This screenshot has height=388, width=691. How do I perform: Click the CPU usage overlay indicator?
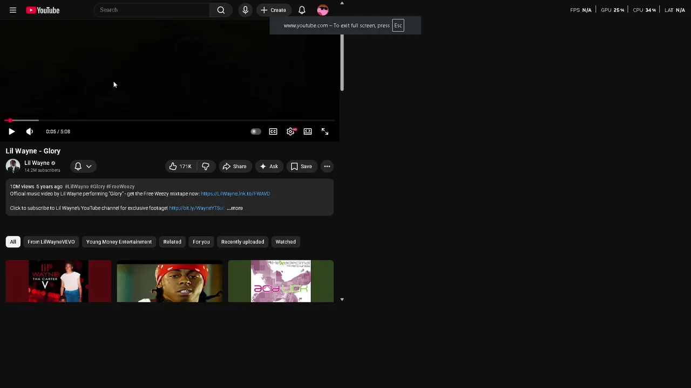coord(645,10)
